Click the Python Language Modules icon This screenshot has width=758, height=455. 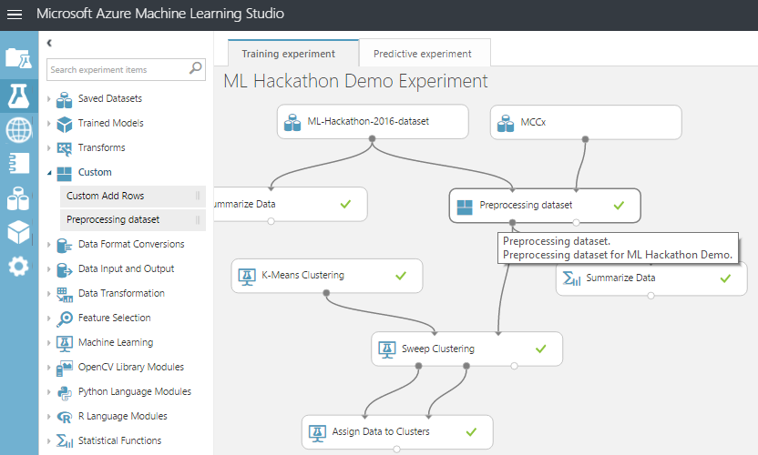tap(65, 393)
